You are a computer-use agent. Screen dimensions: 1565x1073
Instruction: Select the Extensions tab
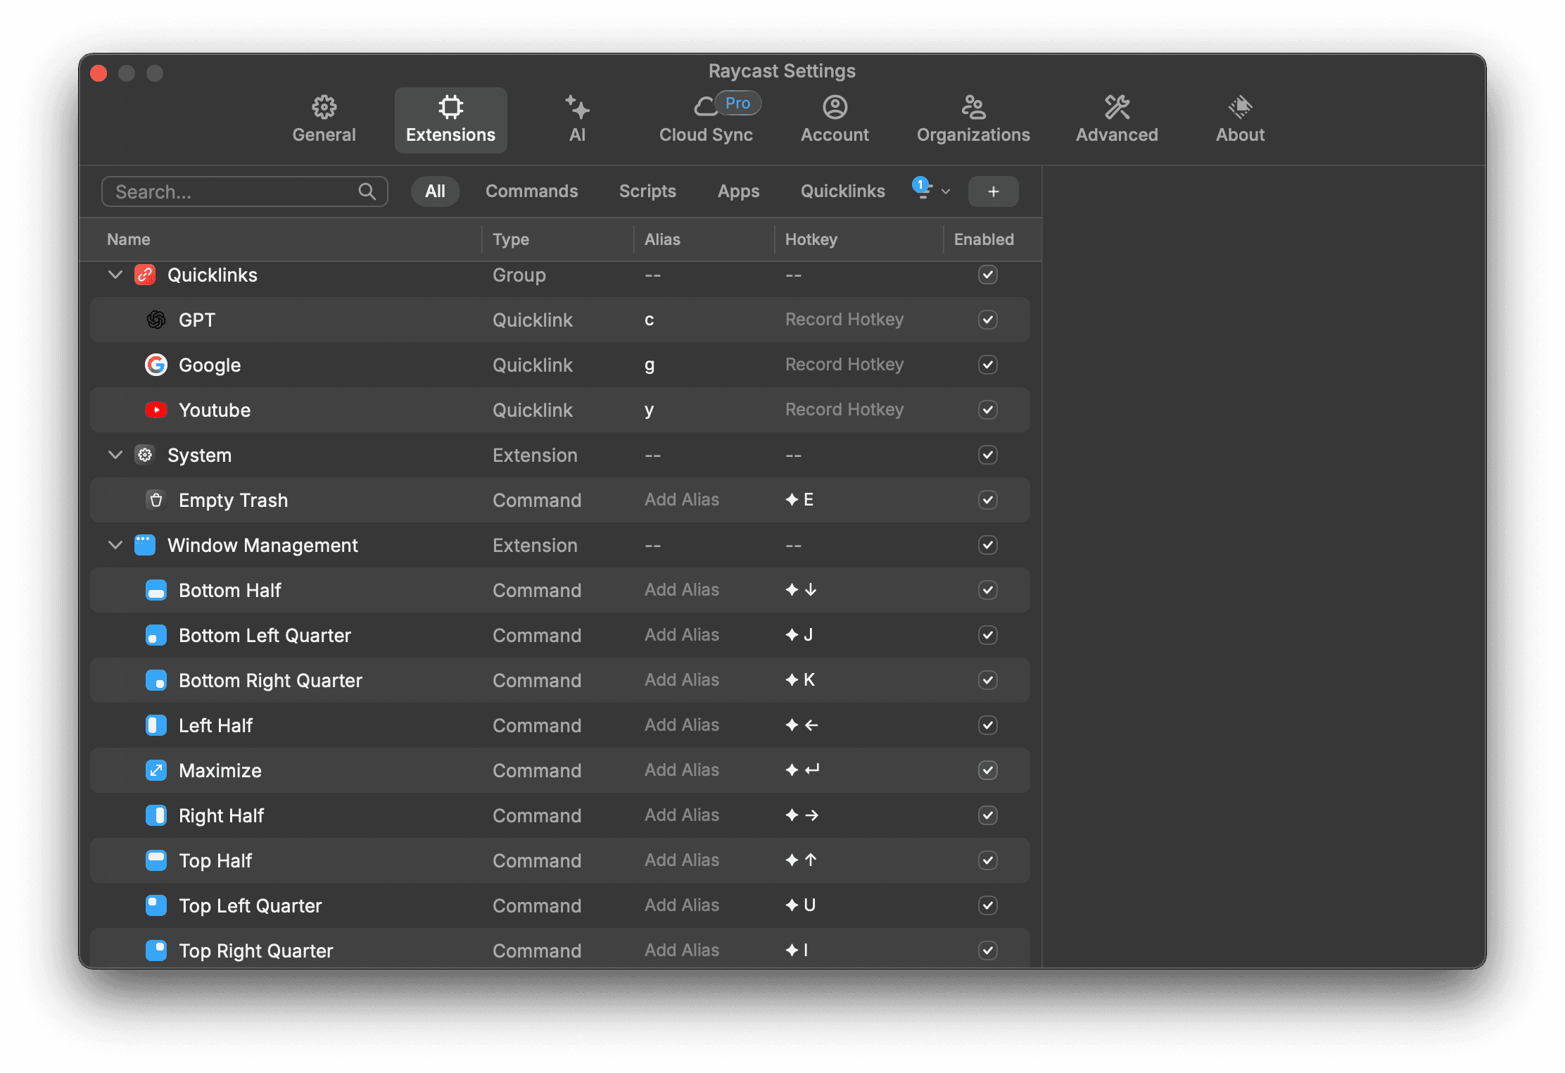coord(450,120)
